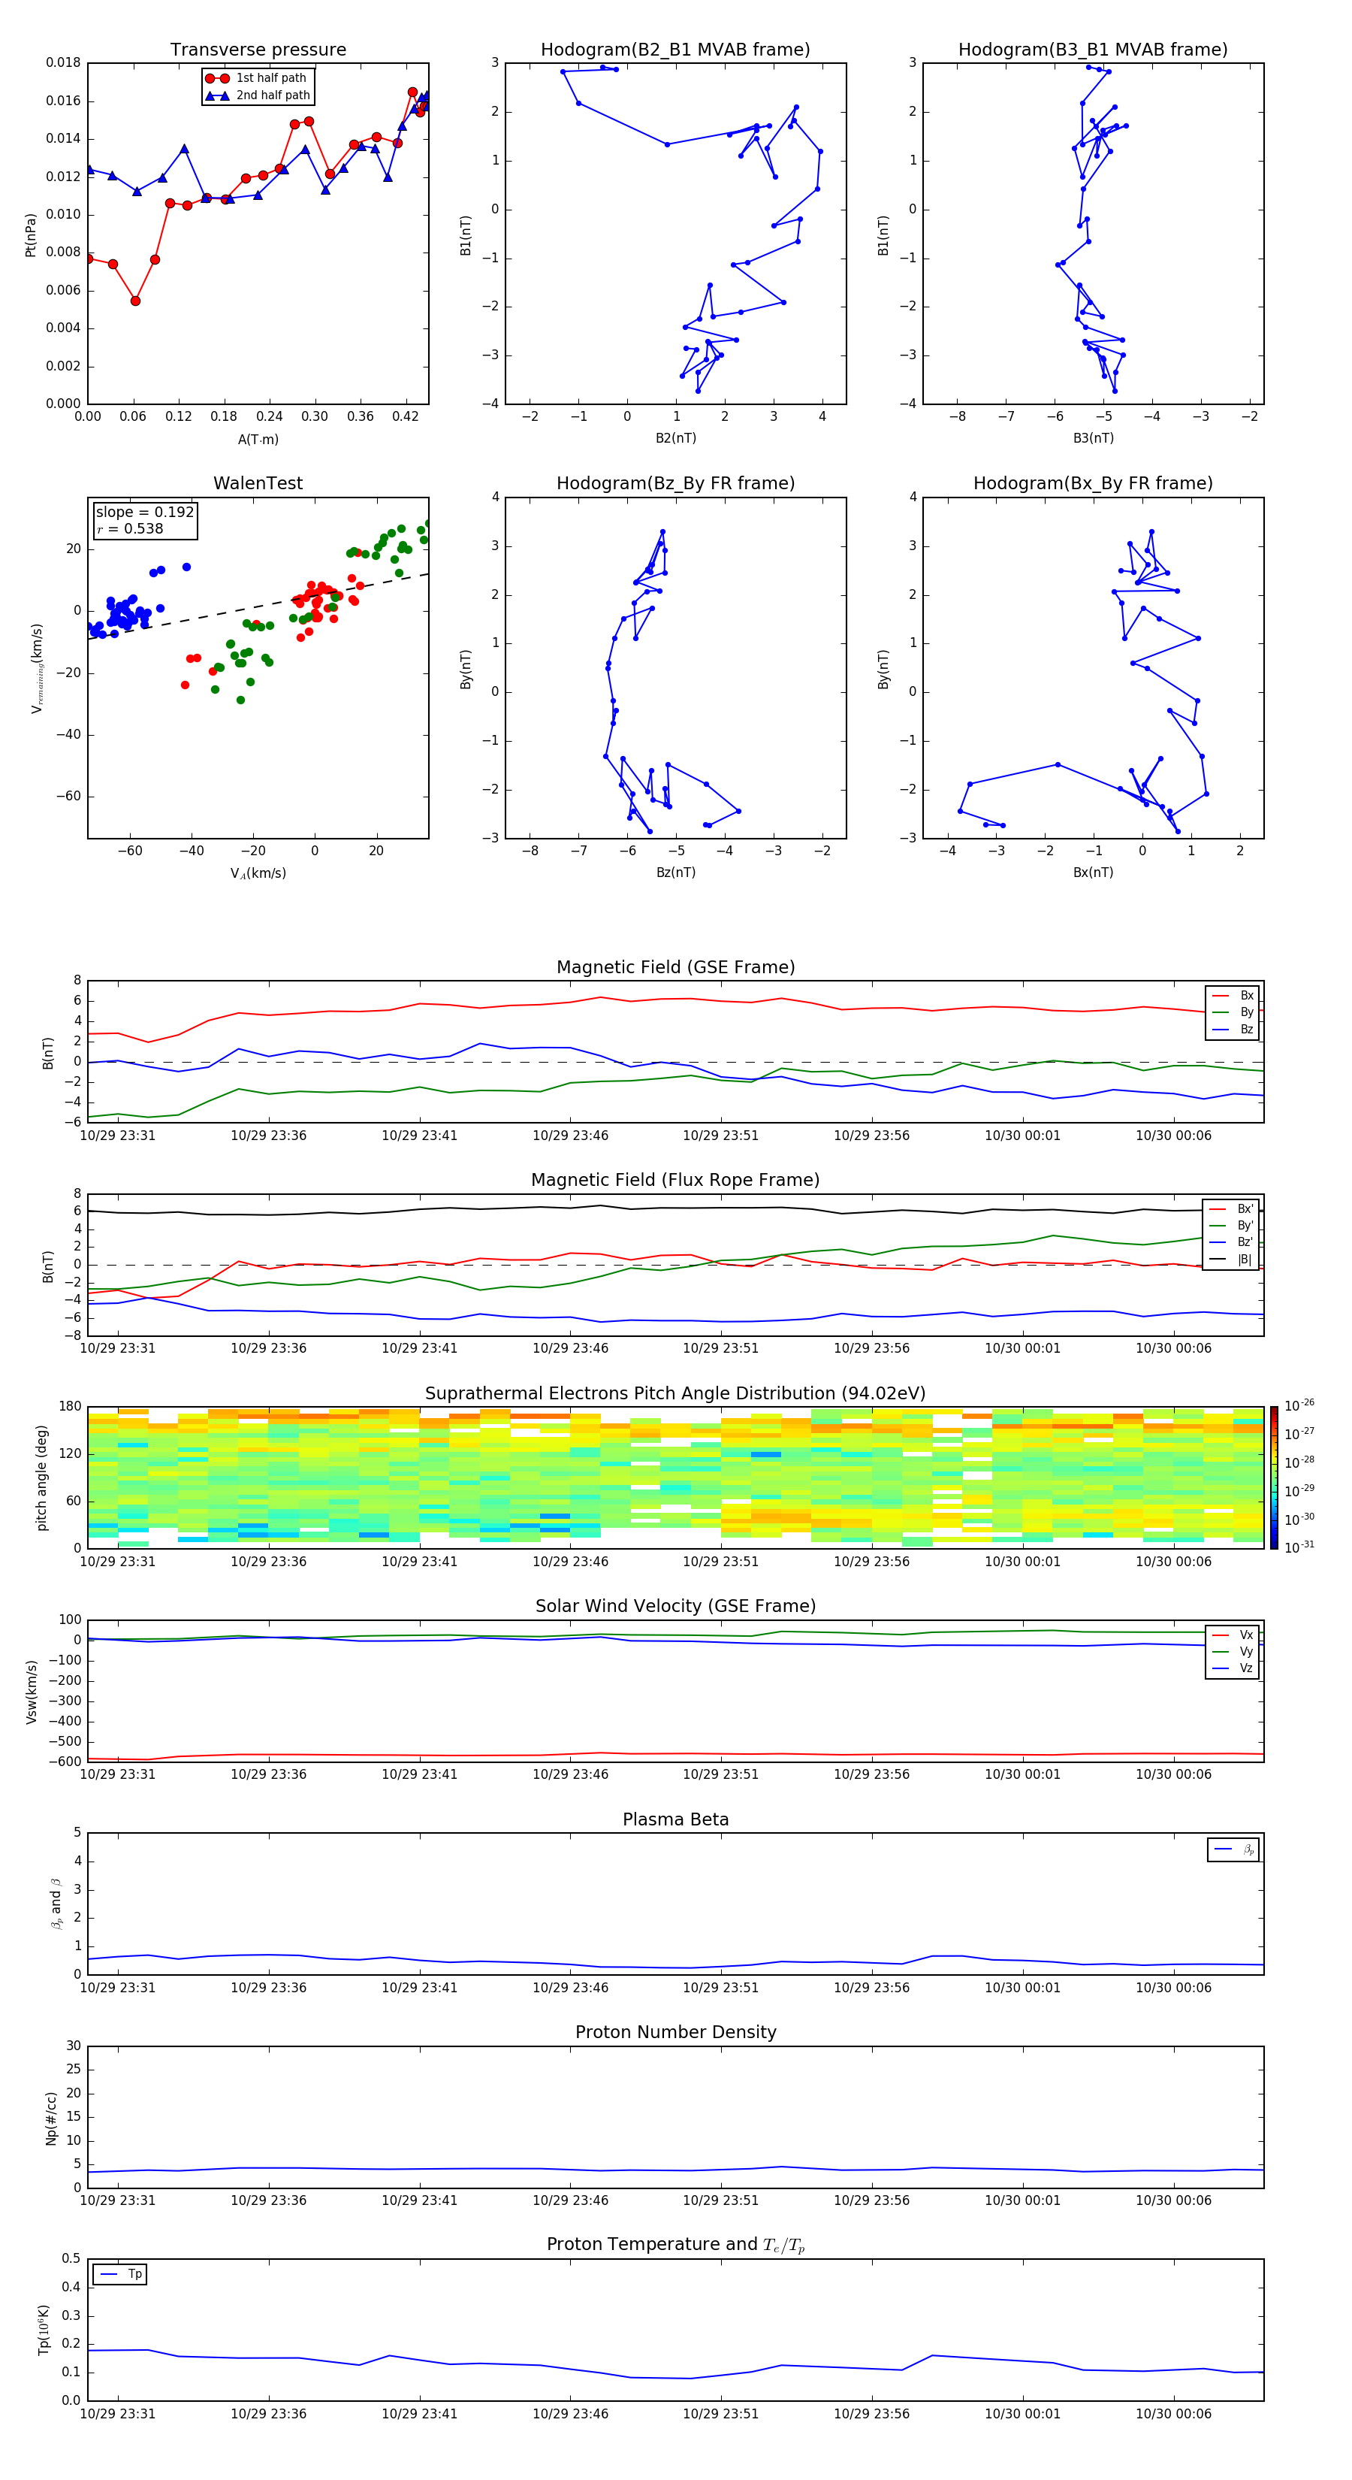
Task: Click the Suprathermal Electrons Pitch Angle Distribution title
Action: tap(675, 1393)
